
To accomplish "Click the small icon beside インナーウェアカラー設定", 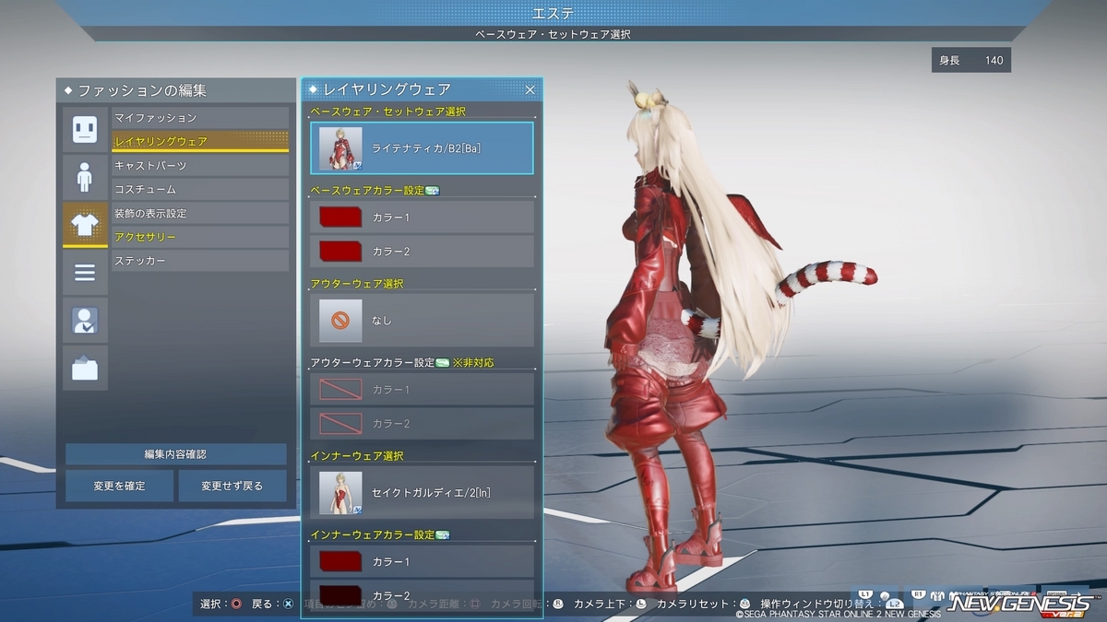I will [x=443, y=534].
